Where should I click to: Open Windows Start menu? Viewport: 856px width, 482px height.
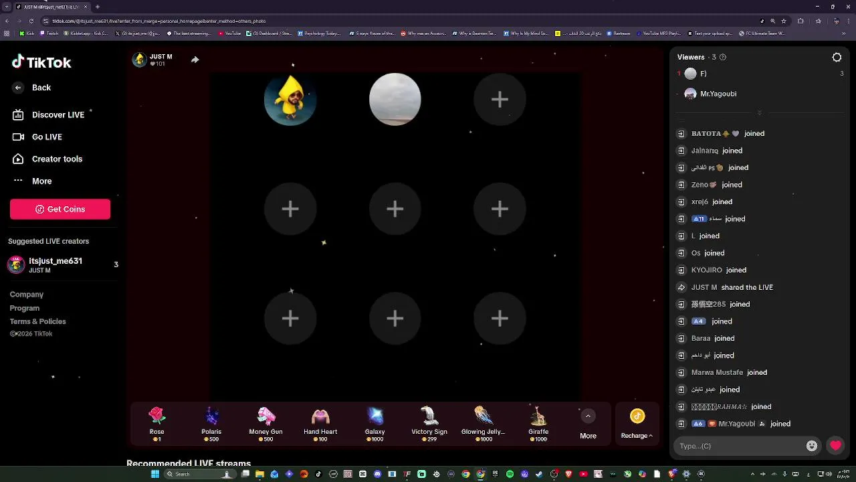point(155,474)
